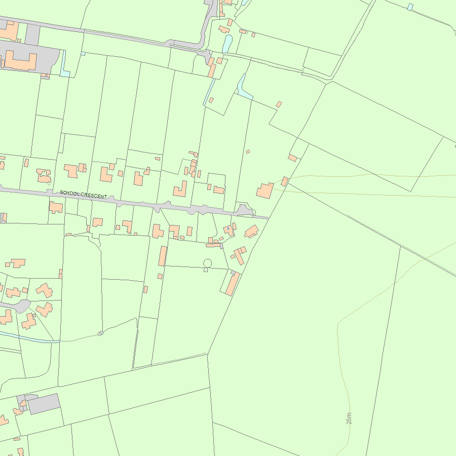
Task: Select the blue triangle marker on building
Action: [229, 229]
